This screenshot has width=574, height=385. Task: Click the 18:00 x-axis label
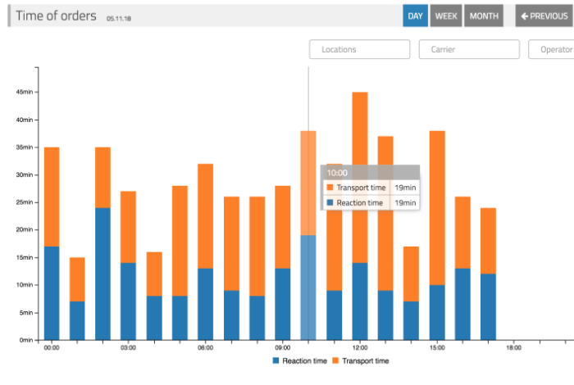[513, 347]
